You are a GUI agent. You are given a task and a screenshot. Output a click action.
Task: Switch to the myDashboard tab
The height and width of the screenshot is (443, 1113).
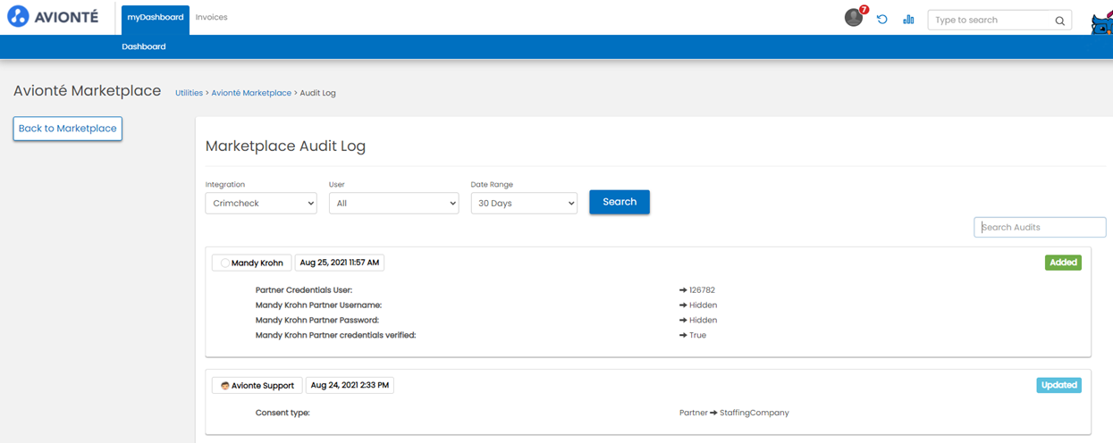156,18
